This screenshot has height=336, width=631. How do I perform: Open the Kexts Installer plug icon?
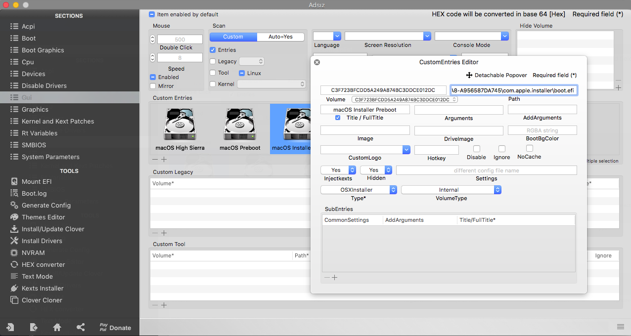(14, 288)
